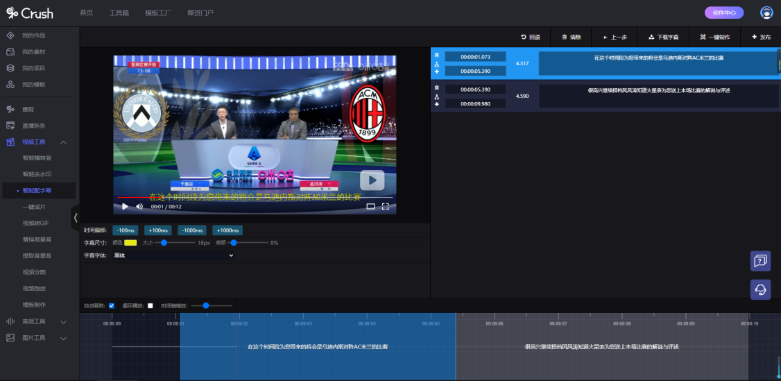Select second subtitle clip in timeline
Viewport: 781px width, 381px height.
tap(601, 346)
